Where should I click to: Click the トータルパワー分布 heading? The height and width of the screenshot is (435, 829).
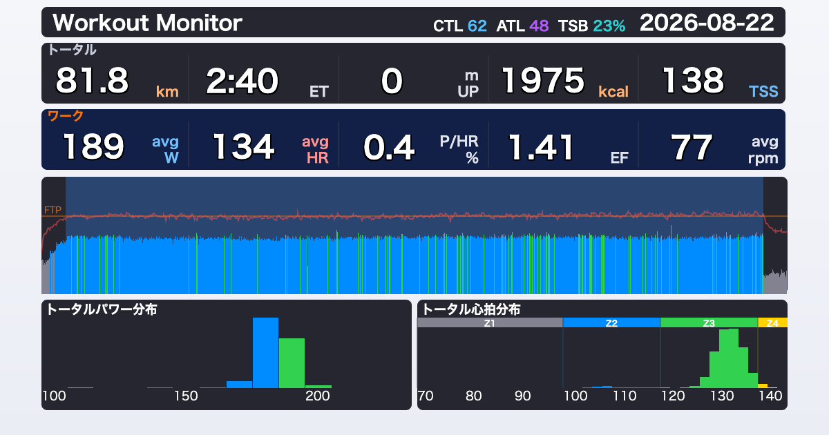pyautogui.click(x=102, y=309)
